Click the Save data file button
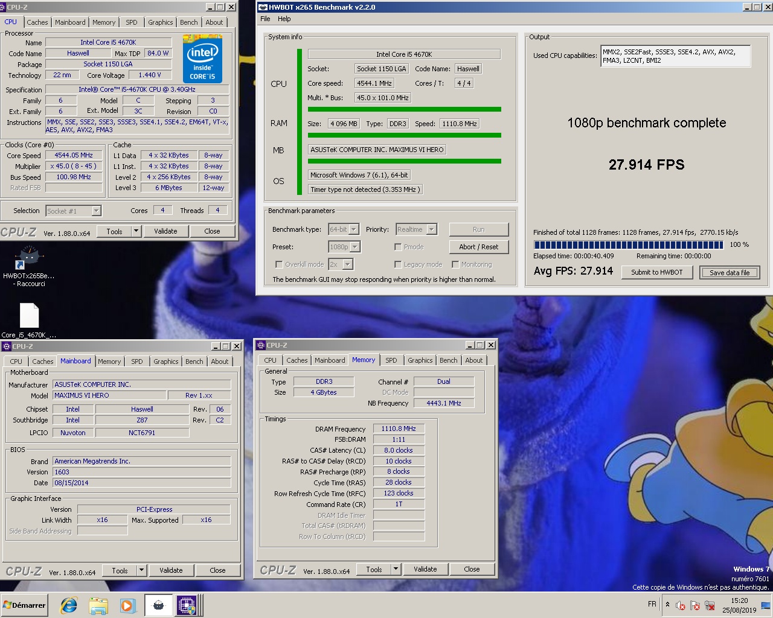Screen dimensions: 773x618 pos(730,273)
